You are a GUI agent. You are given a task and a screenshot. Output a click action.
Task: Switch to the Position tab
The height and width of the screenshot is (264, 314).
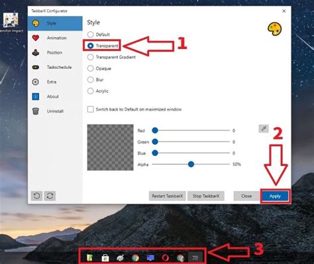click(55, 52)
